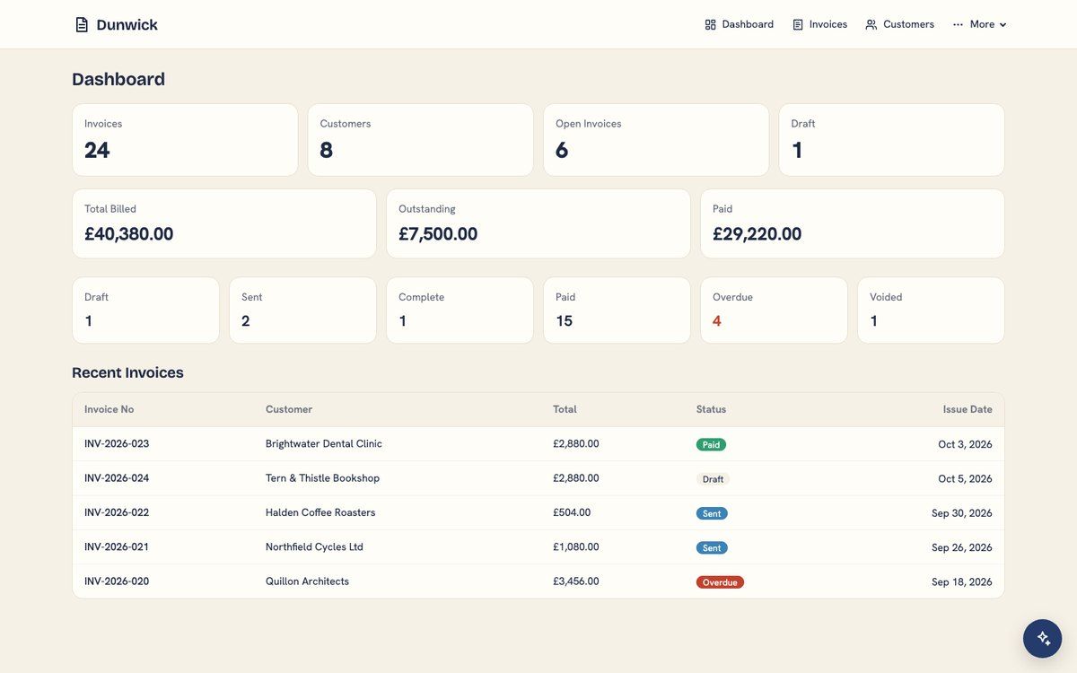
Task: Click the Sent badge for Halden Coffee Roasters
Action: (712, 514)
